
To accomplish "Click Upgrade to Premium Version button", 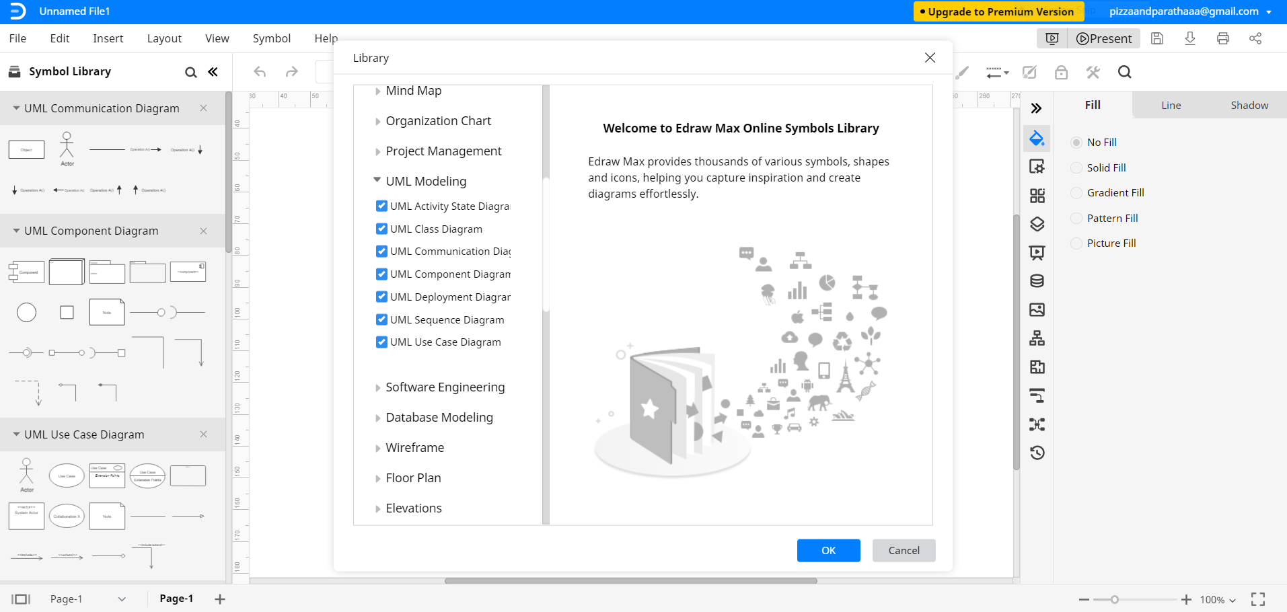I will coord(998,11).
